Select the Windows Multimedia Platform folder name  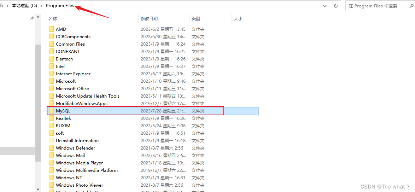pos(87,170)
